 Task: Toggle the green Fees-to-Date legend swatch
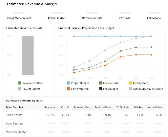click(x=100, y=83)
